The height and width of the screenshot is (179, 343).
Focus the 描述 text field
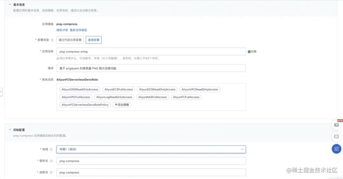tap(151, 68)
